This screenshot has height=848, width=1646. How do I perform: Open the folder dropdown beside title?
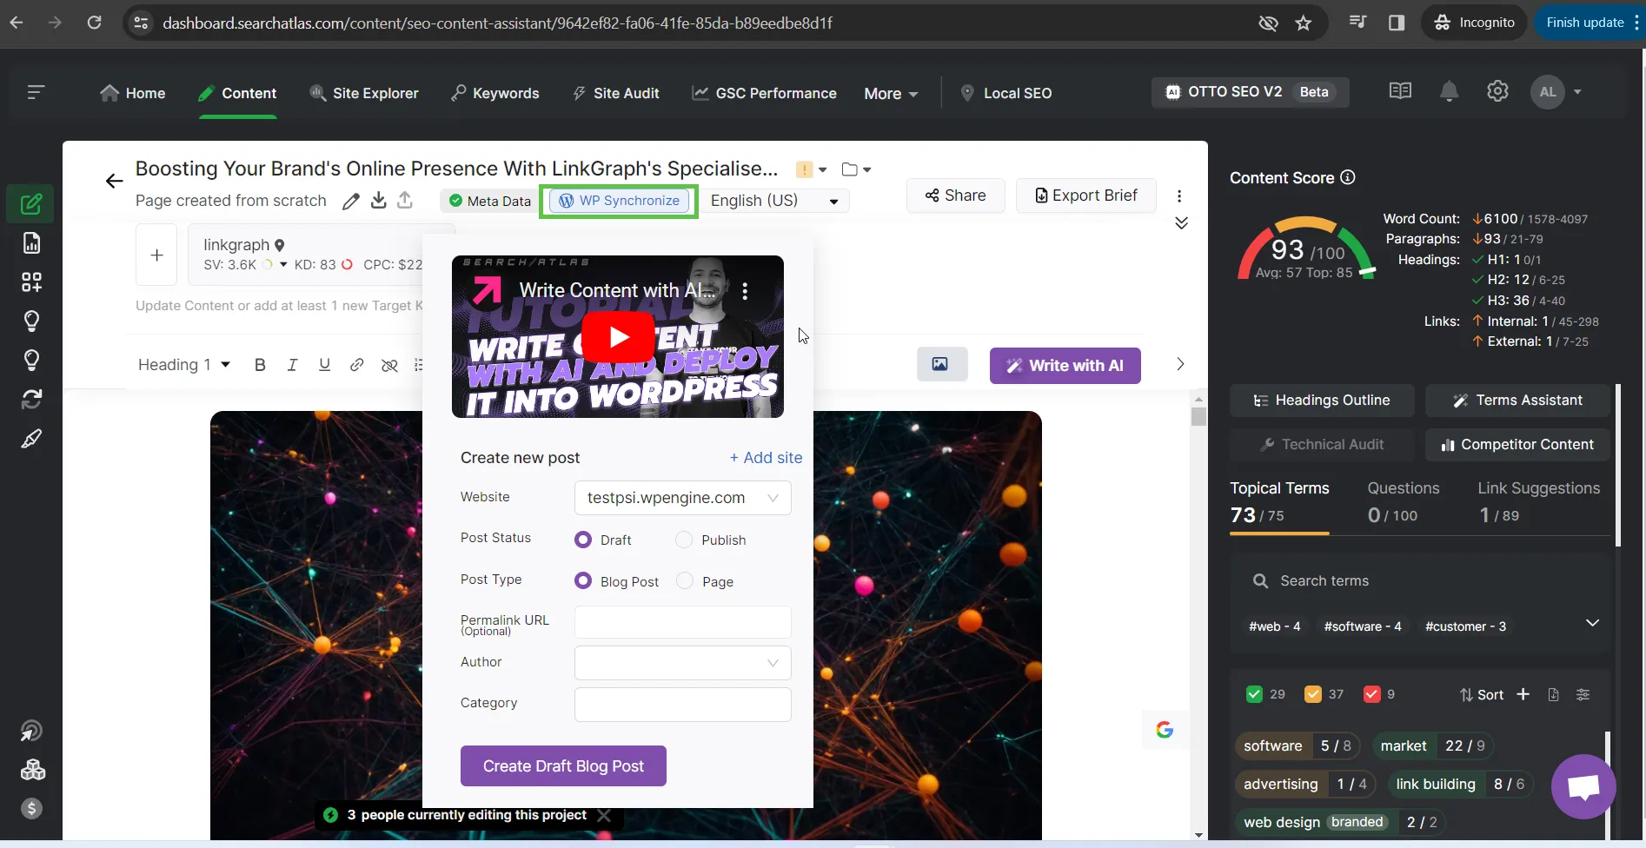click(856, 169)
